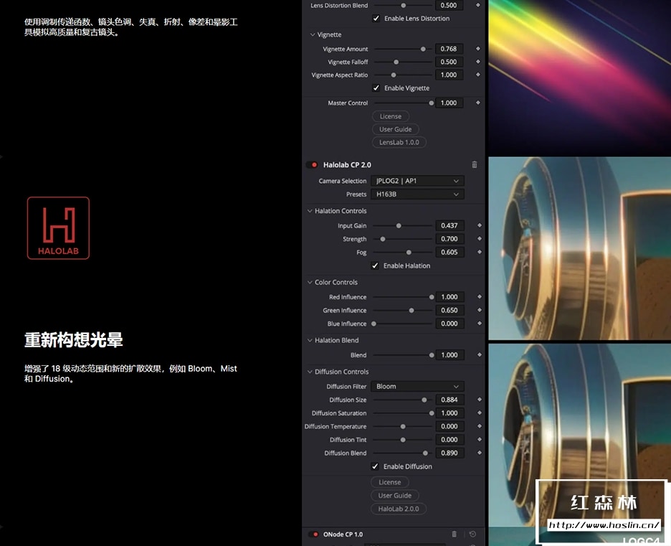
Task: Click keyframe diamond for Blue Influence
Action: [x=480, y=324]
